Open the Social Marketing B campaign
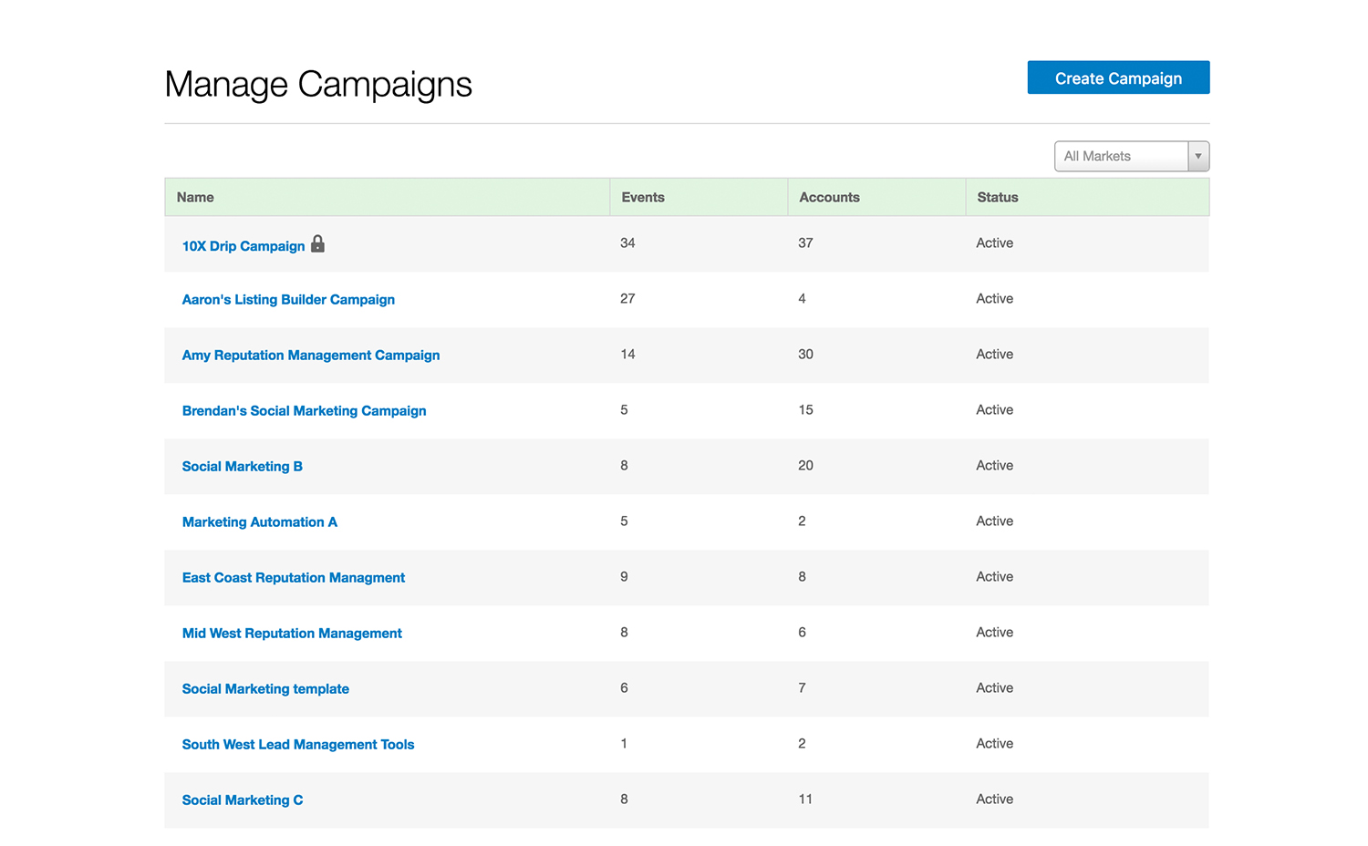Screen dimensions: 1368x846 (242, 466)
